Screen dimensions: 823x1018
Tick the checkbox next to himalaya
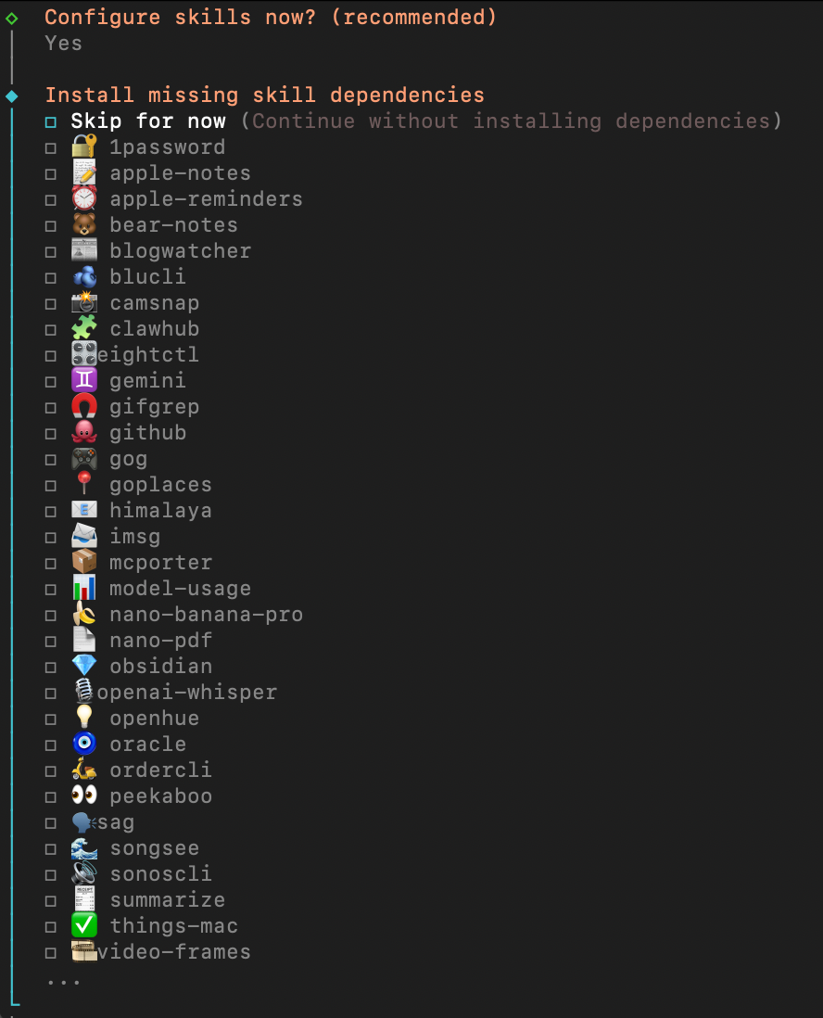click(51, 512)
